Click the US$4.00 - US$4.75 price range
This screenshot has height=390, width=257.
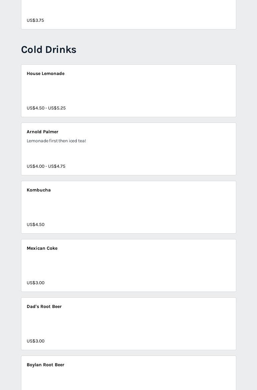(46, 166)
